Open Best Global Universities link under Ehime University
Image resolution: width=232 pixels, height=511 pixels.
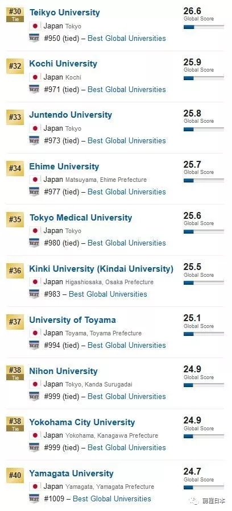tap(127, 192)
